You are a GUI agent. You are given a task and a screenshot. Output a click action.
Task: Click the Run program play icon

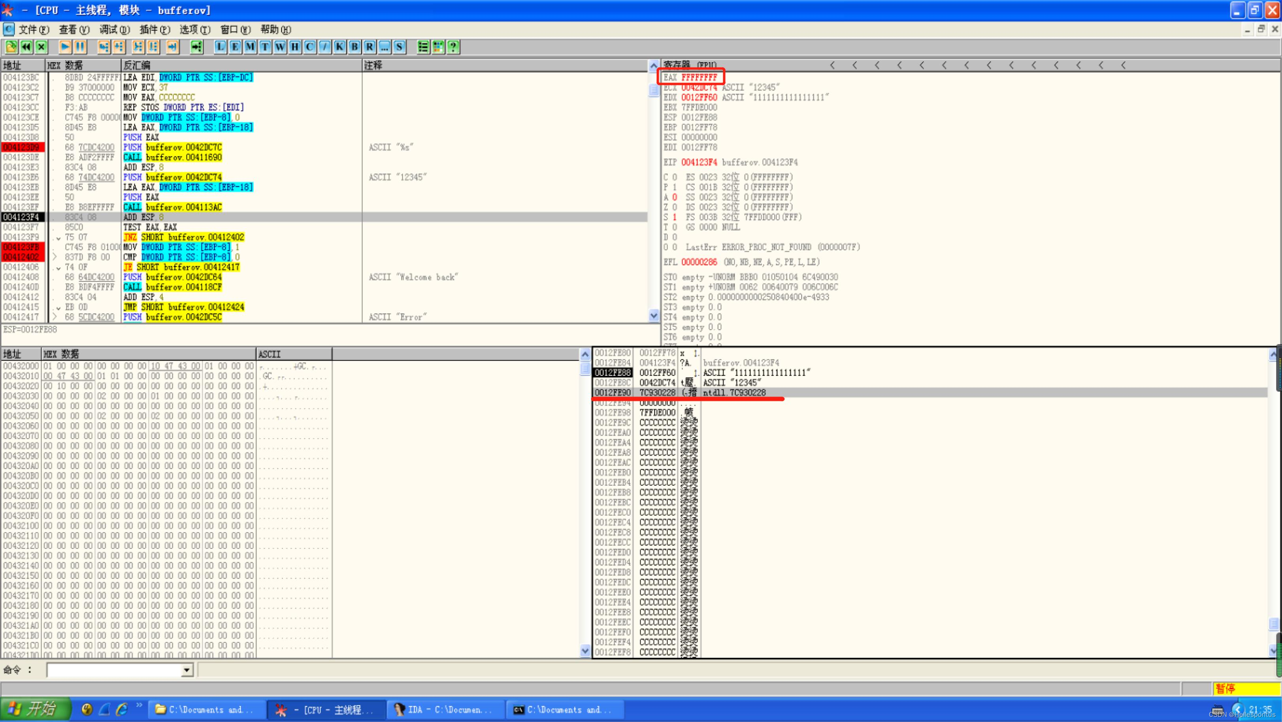tap(65, 47)
